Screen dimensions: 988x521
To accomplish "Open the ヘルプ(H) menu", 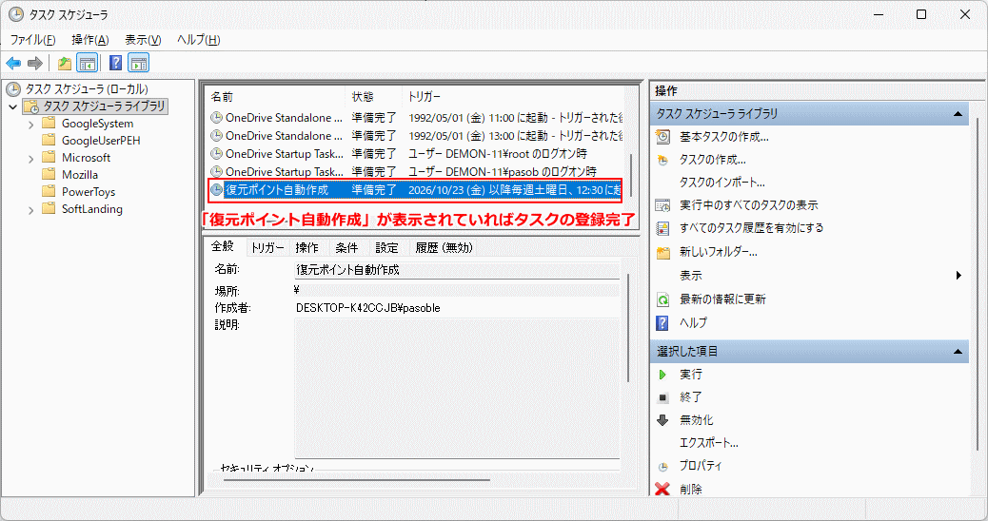I will coord(199,40).
